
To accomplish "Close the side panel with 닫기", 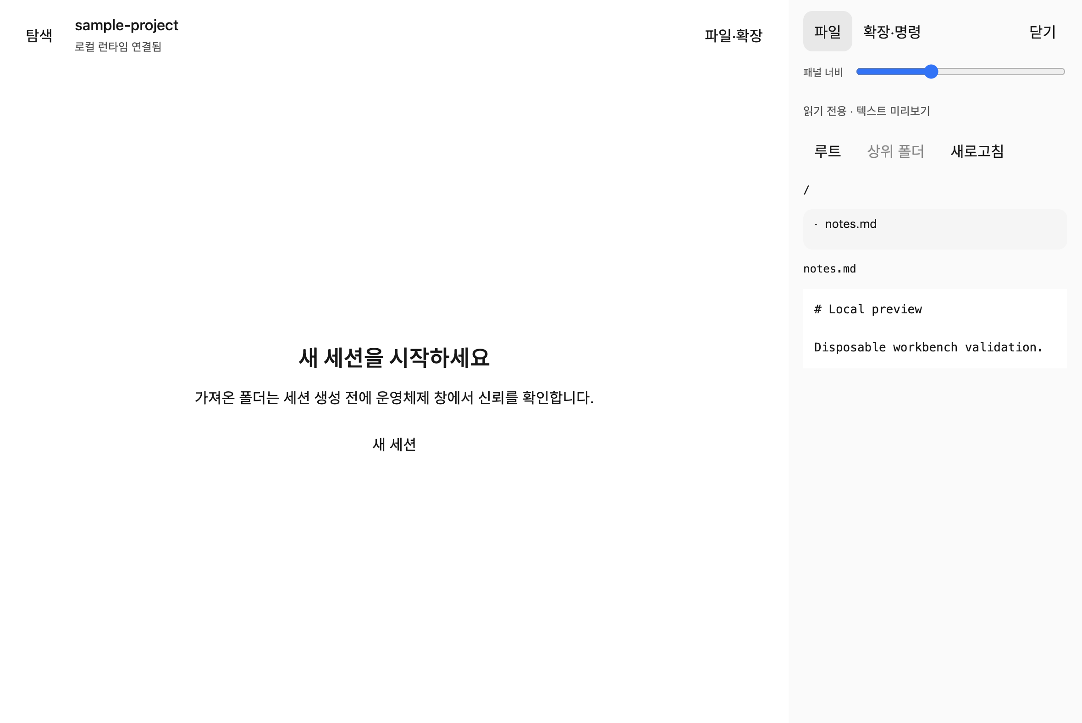I will coord(1043,31).
